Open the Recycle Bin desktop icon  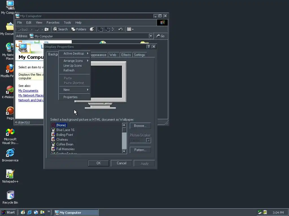10,197
